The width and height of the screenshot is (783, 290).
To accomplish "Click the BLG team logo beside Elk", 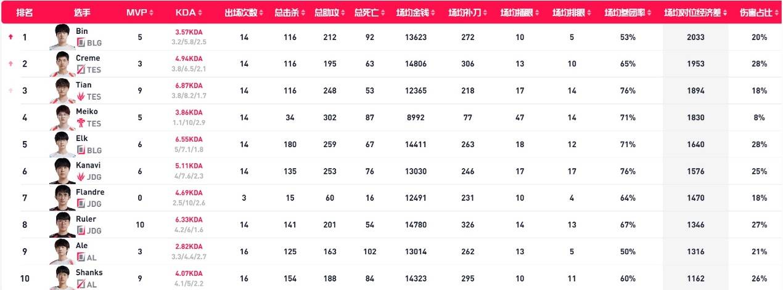I will tap(80, 150).
